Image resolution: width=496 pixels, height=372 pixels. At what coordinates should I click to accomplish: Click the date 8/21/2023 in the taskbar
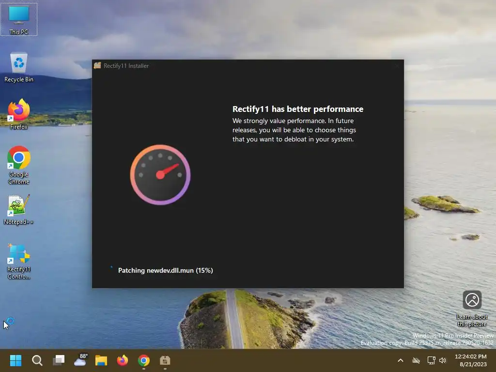point(473,364)
